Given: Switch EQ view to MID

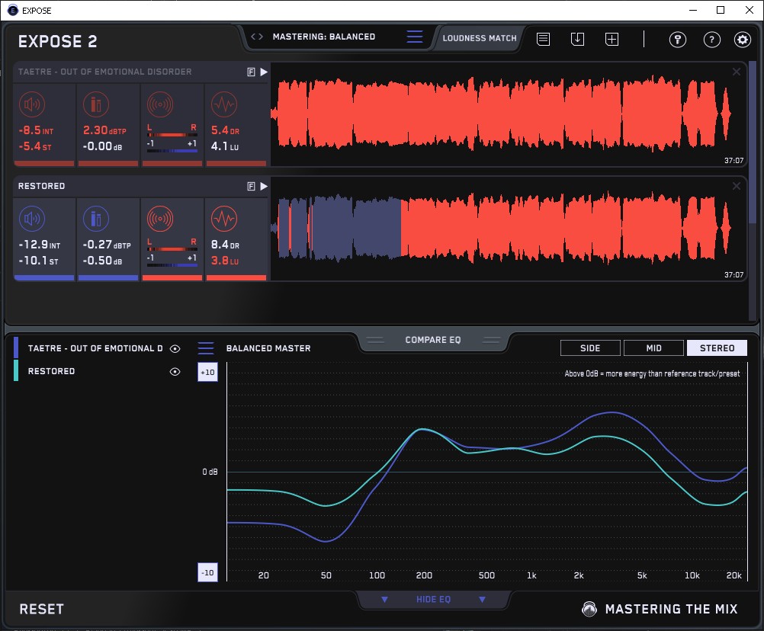Looking at the screenshot, I should pyautogui.click(x=653, y=348).
